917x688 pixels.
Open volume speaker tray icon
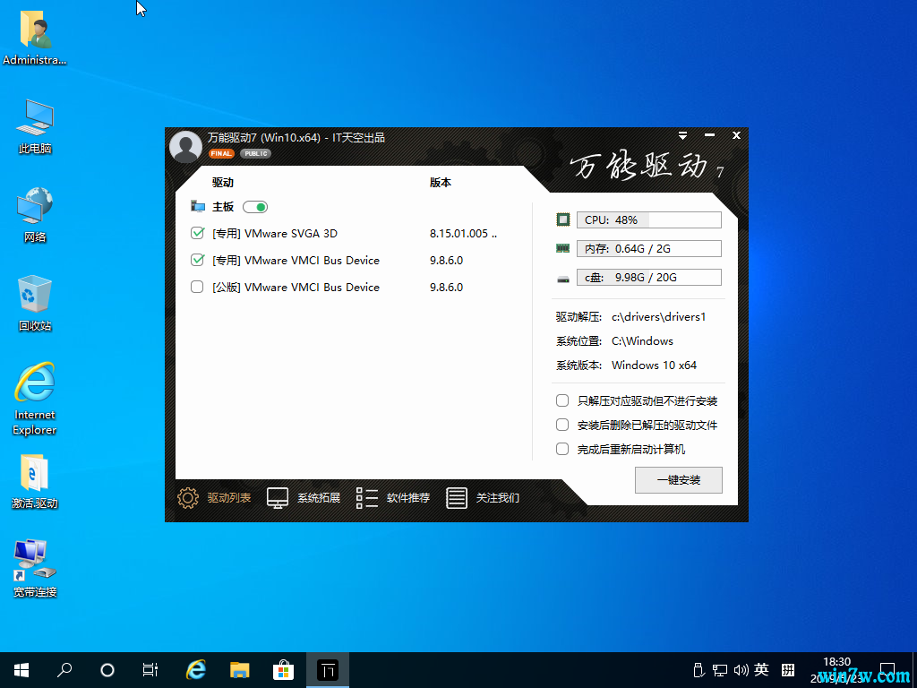(x=741, y=670)
